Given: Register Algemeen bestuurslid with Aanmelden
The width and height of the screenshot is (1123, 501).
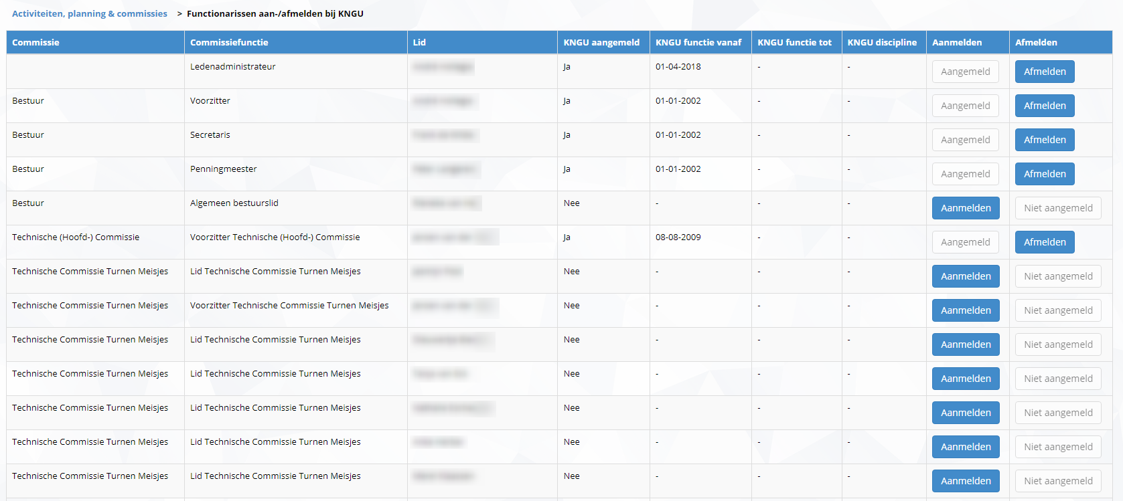Looking at the screenshot, I should click(x=965, y=208).
